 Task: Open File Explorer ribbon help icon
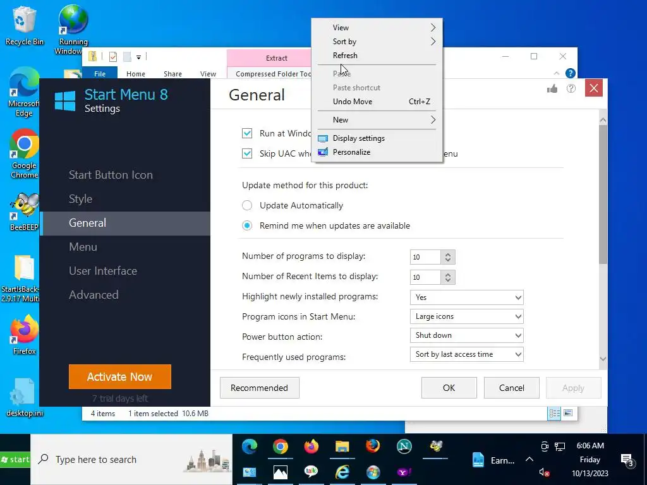pyautogui.click(x=571, y=73)
